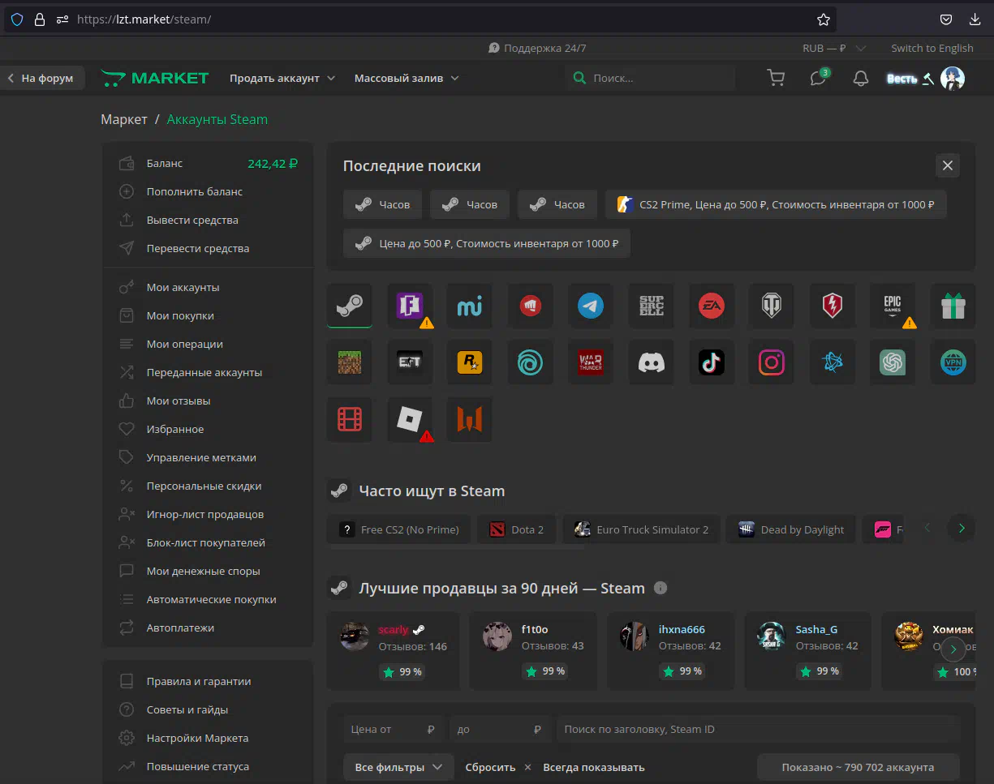
Task: Select the Dota 2 quick filter
Action: (516, 529)
